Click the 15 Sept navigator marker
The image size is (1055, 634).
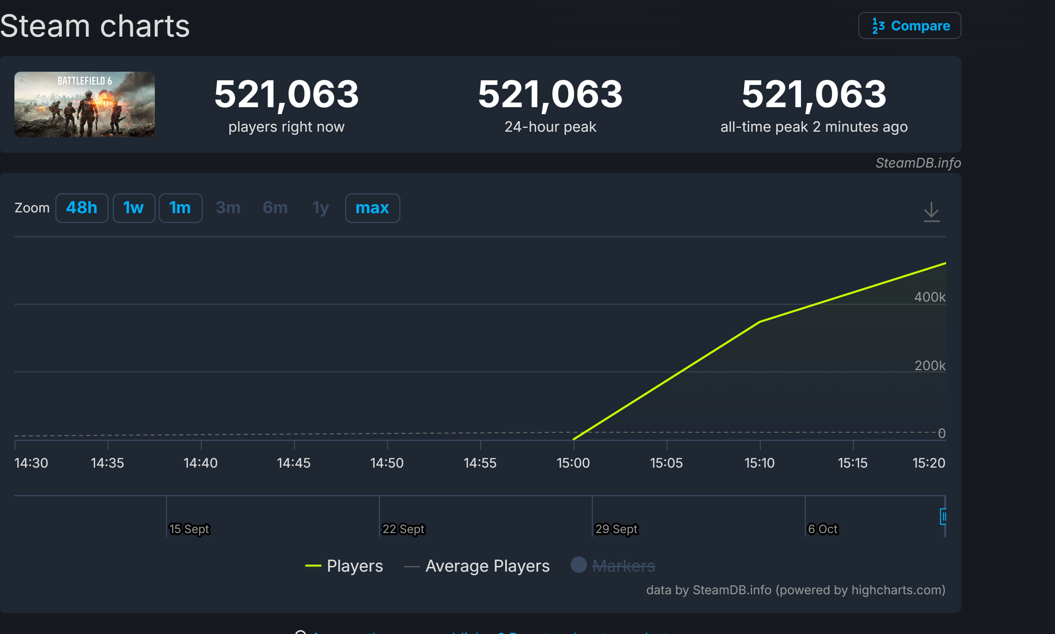(190, 529)
